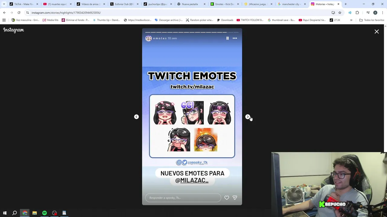Switch to the Eufonia Club tab
This screenshot has width=387, height=217.
click(124, 4)
